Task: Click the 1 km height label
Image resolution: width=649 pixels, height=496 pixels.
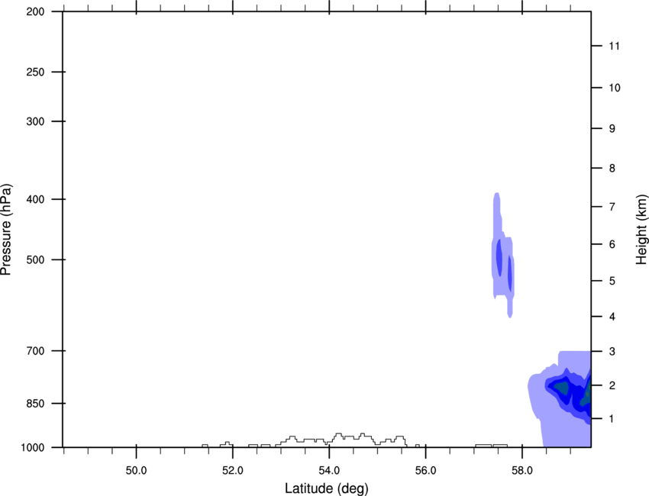Action: [x=612, y=419]
